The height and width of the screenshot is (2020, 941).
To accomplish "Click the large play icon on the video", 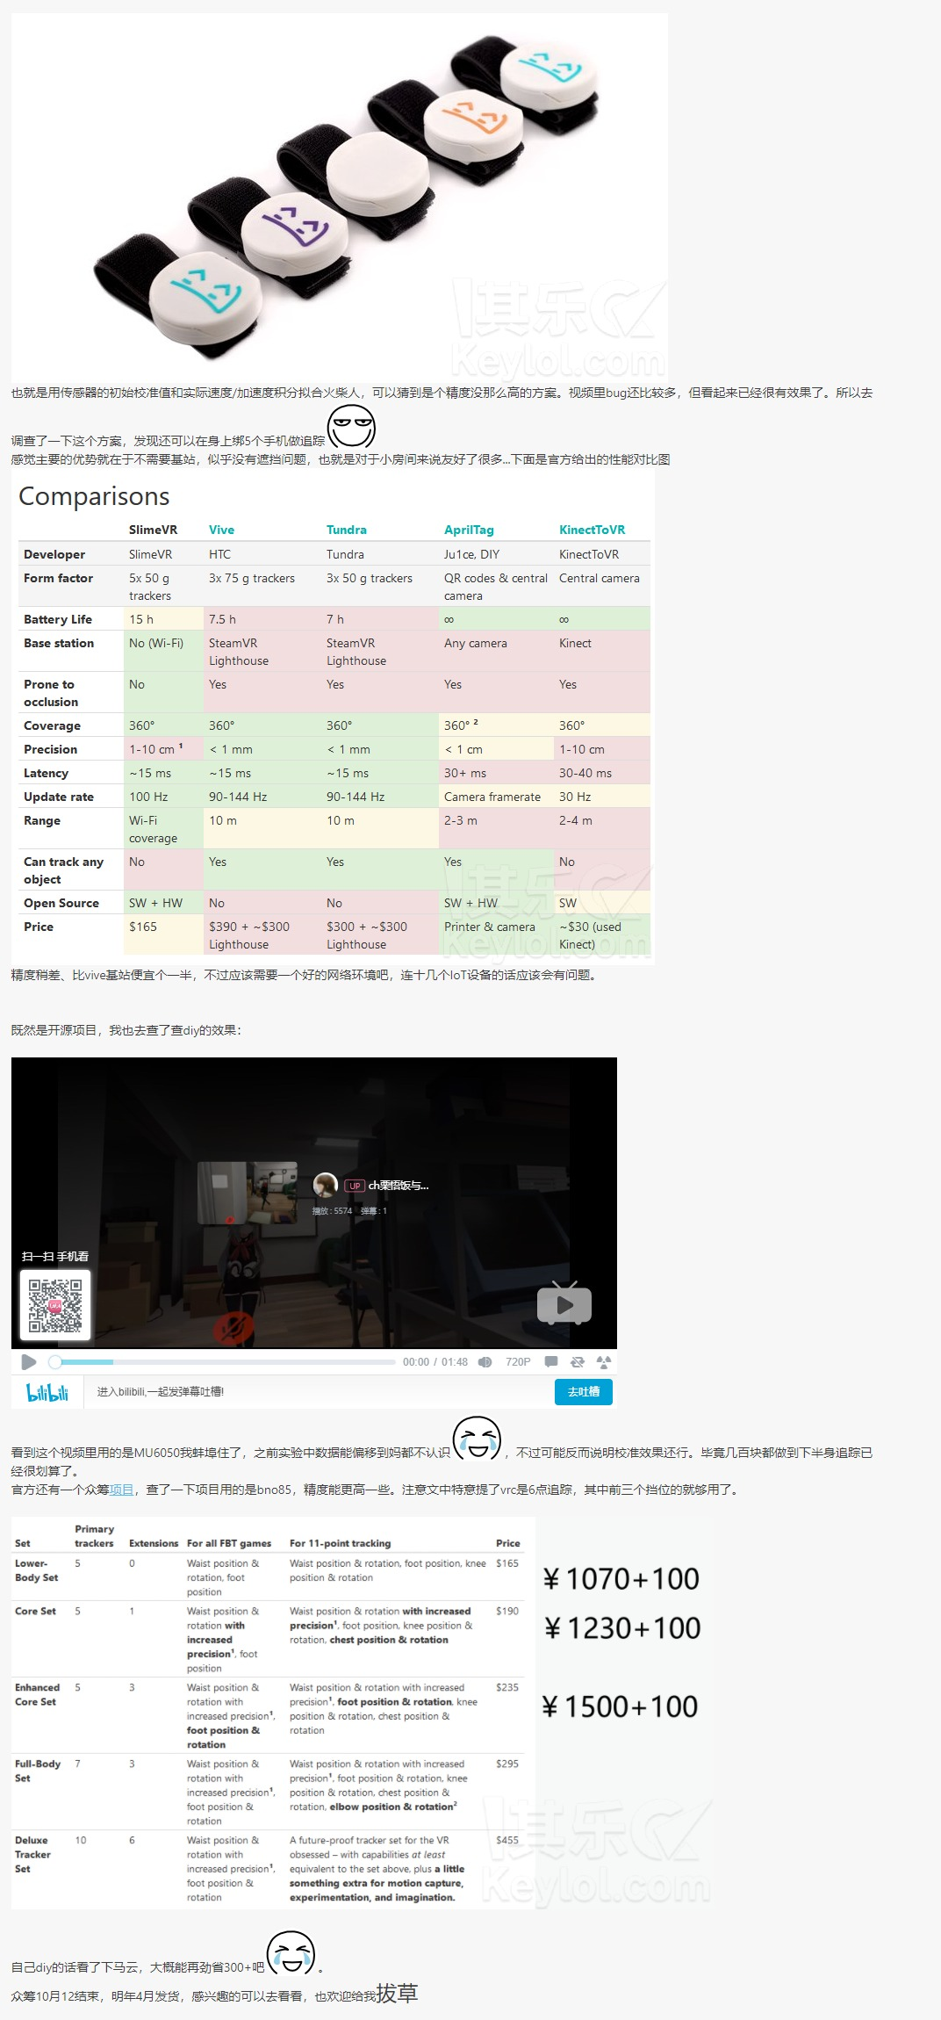I will click(564, 1303).
